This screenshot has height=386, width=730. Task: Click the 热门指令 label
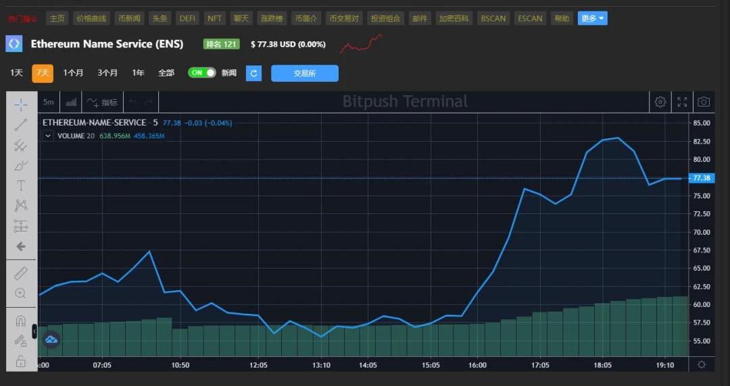click(23, 19)
